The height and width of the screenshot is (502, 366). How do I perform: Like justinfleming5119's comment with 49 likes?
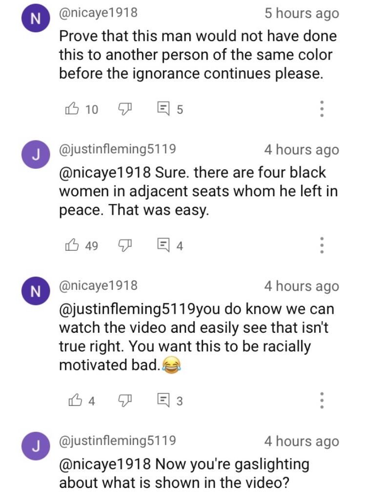click(72, 245)
